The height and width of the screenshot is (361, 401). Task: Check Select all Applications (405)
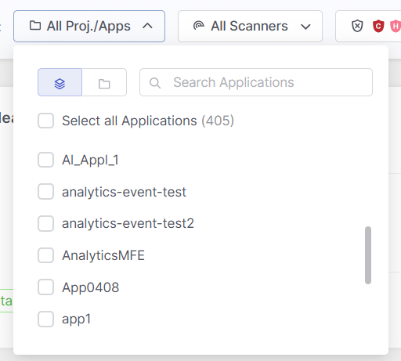(46, 121)
